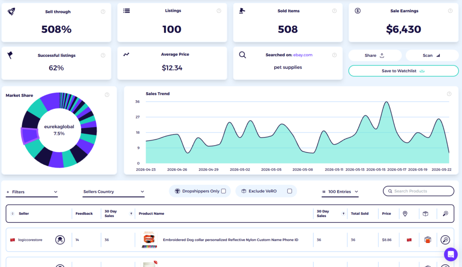Open help tooltip for Sale Earnings
This screenshot has height=267, width=462.
pyautogui.click(x=450, y=11)
